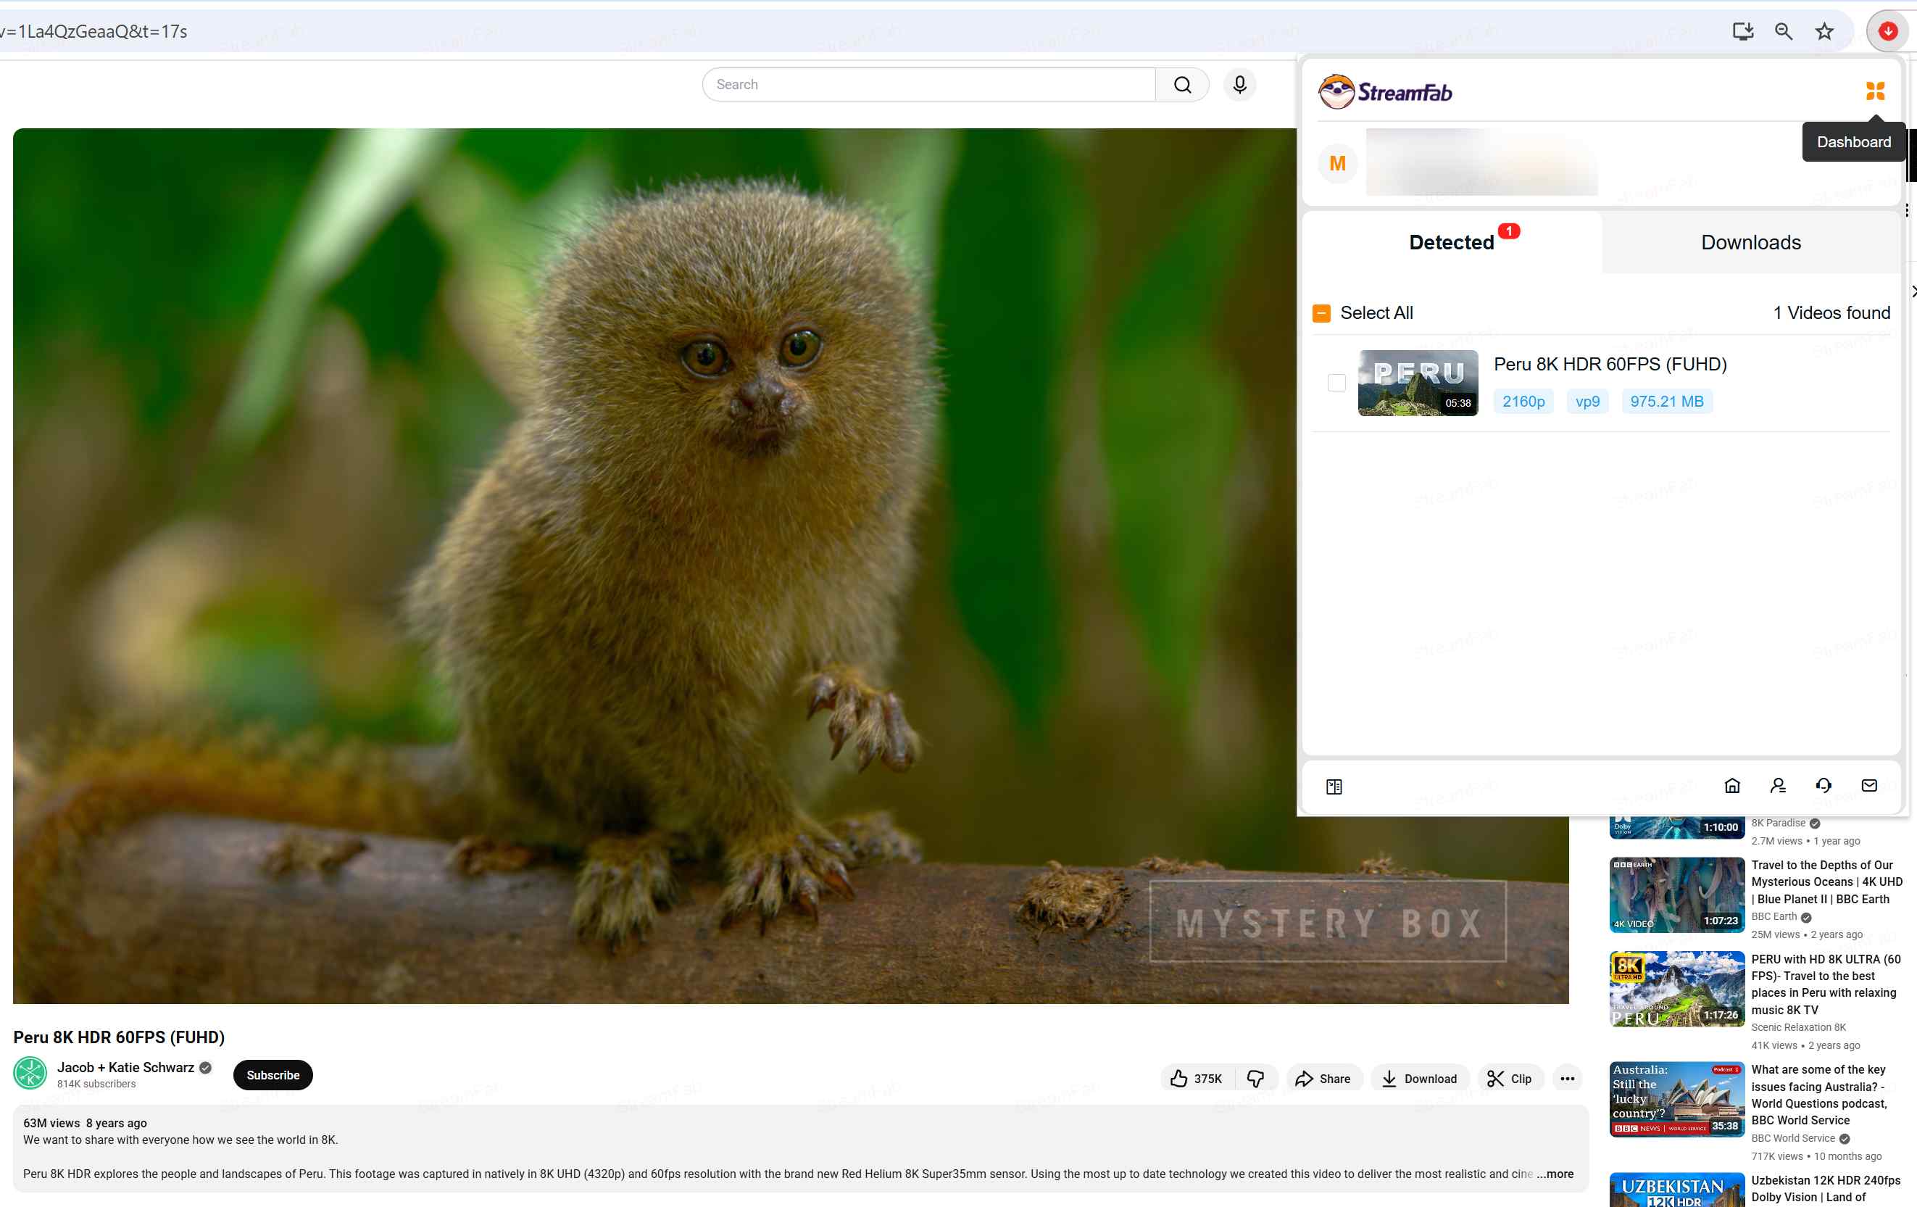The height and width of the screenshot is (1207, 1917).
Task: Open the mail icon in StreamFab footer
Action: [x=1869, y=787]
